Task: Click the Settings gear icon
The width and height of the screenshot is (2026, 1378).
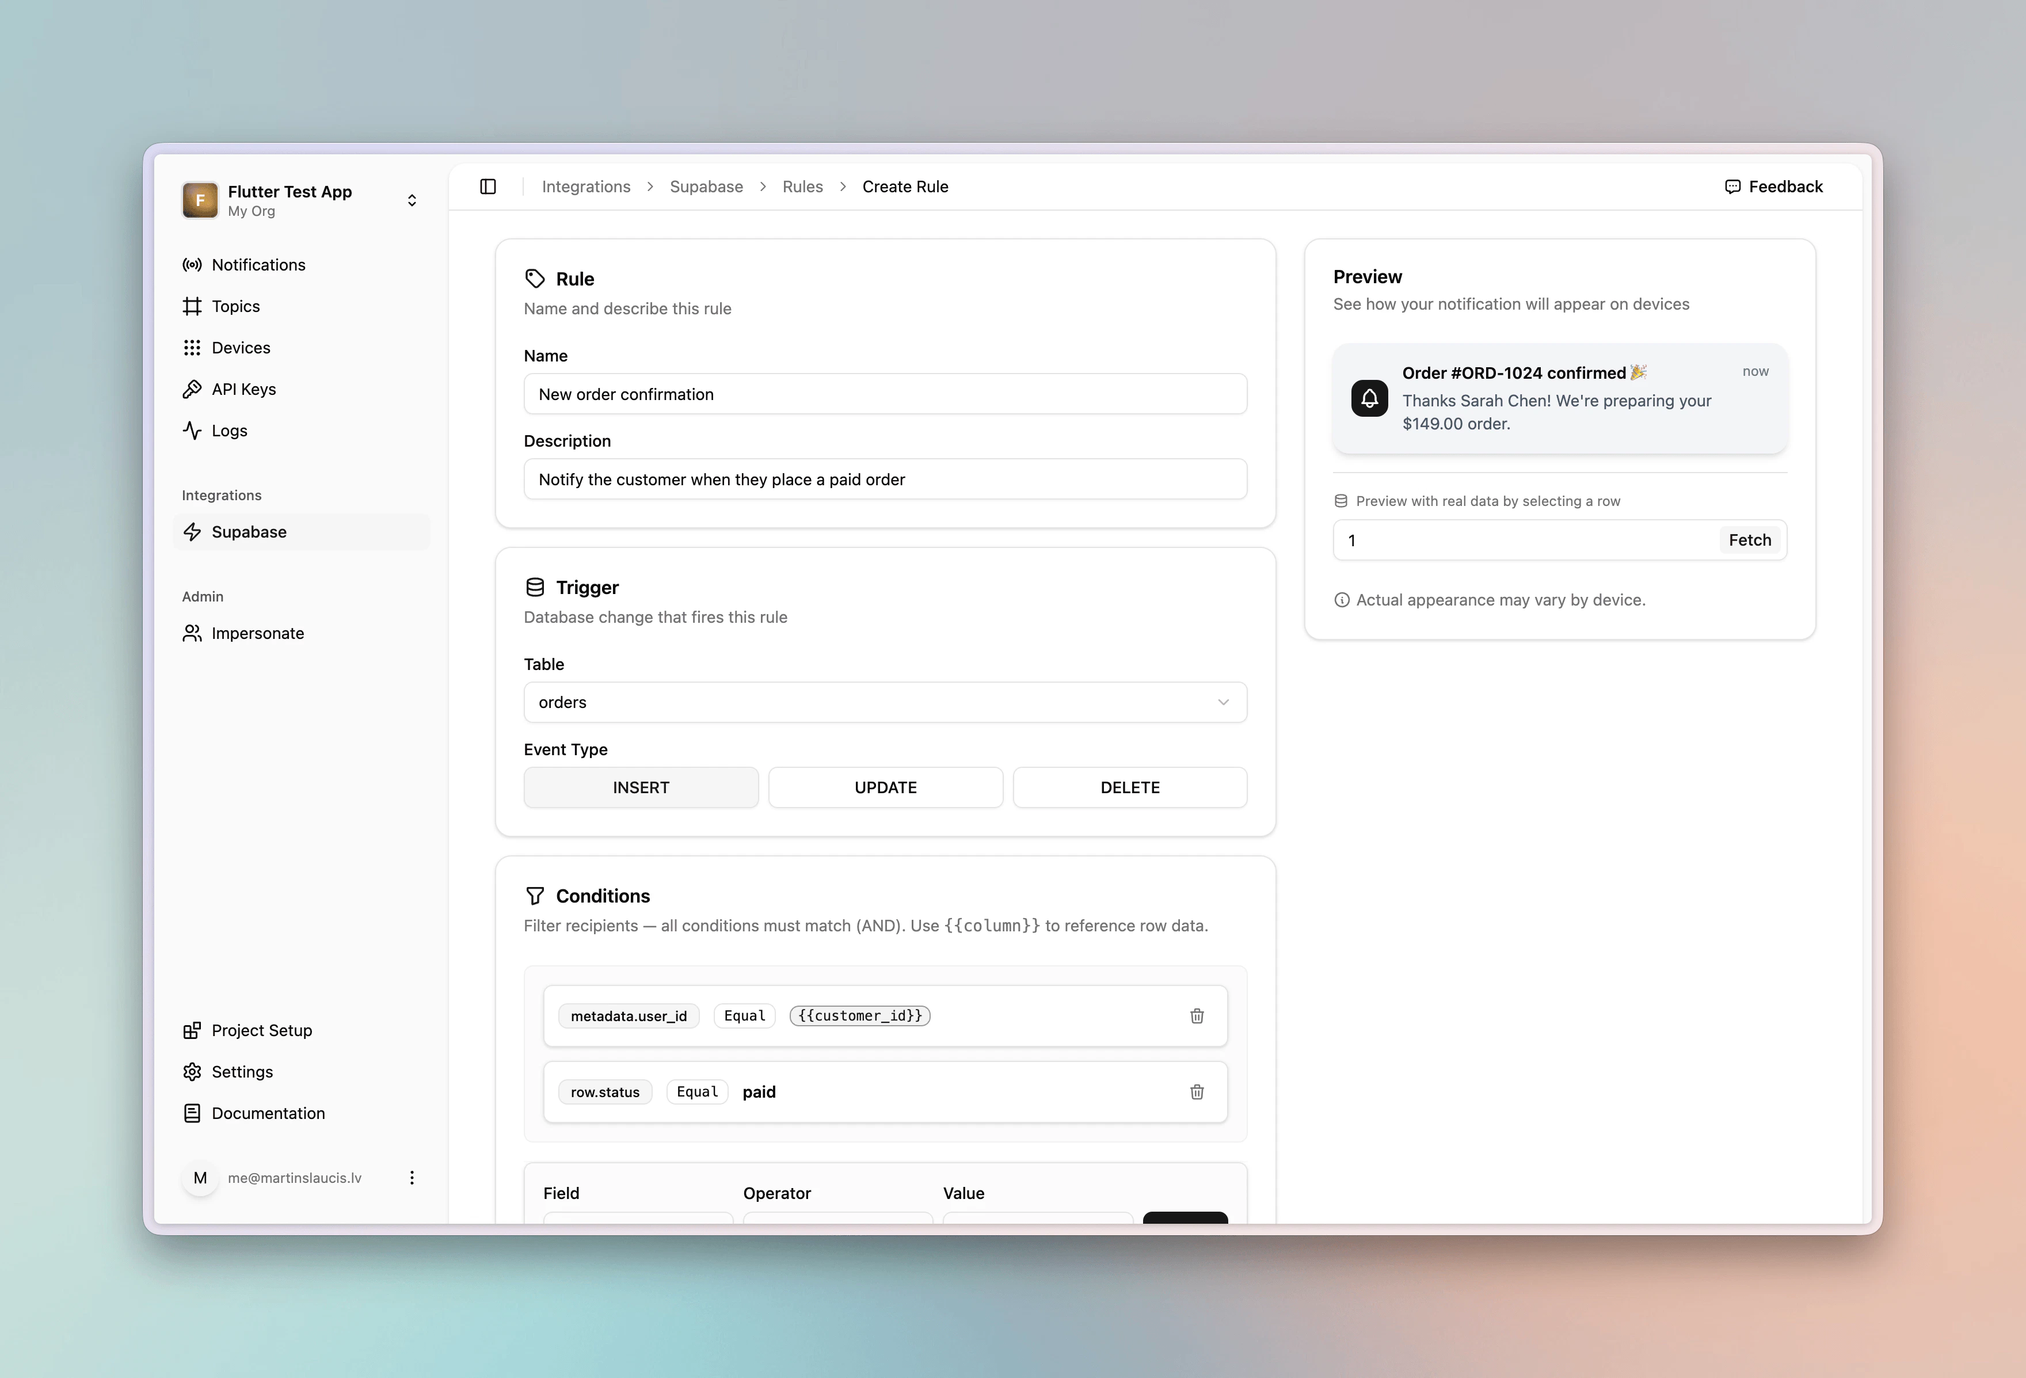Action: click(192, 1072)
